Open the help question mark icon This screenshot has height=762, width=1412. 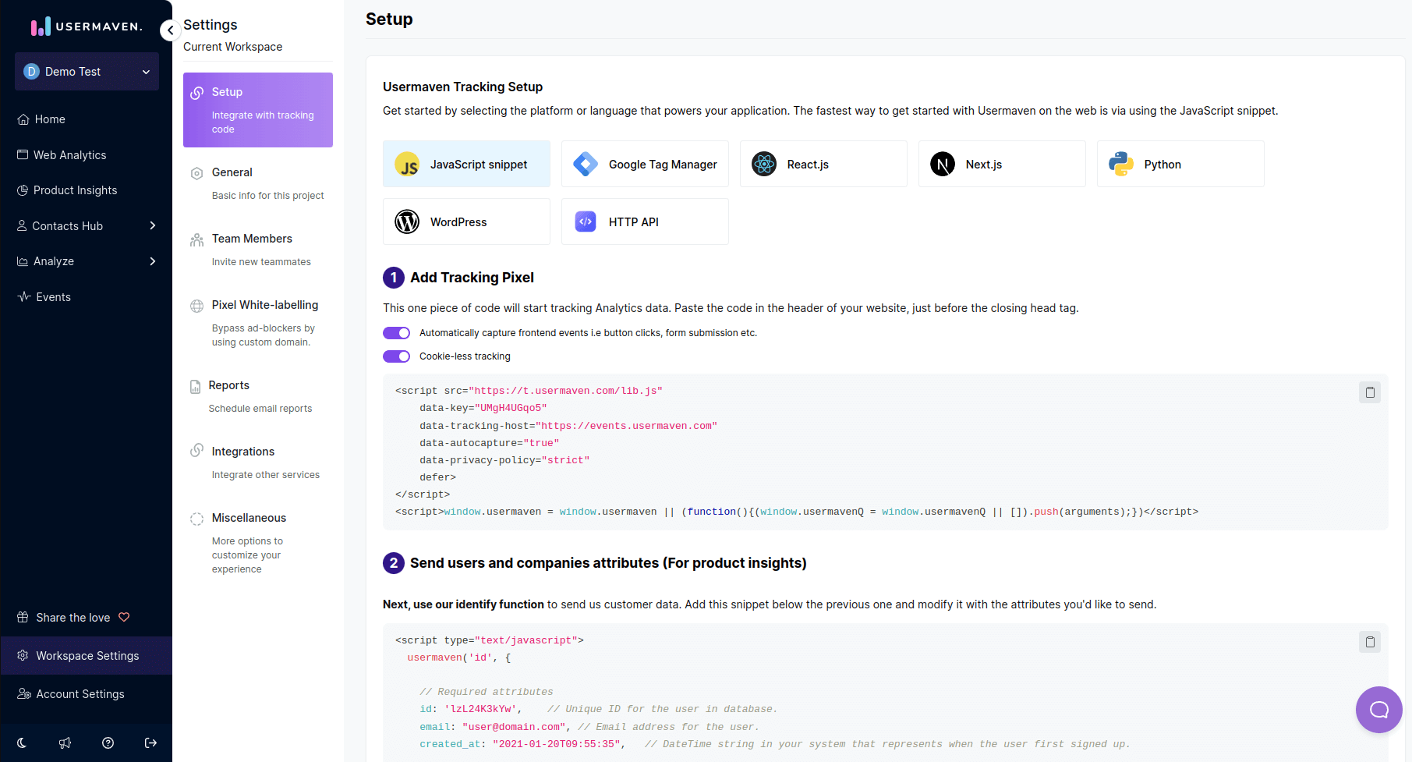(x=108, y=743)
